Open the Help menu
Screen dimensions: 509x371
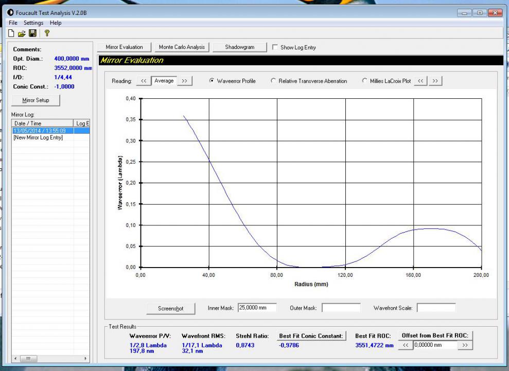(56, 23)
